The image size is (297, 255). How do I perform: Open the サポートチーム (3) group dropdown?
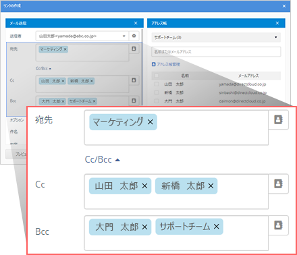coord(216,37)
